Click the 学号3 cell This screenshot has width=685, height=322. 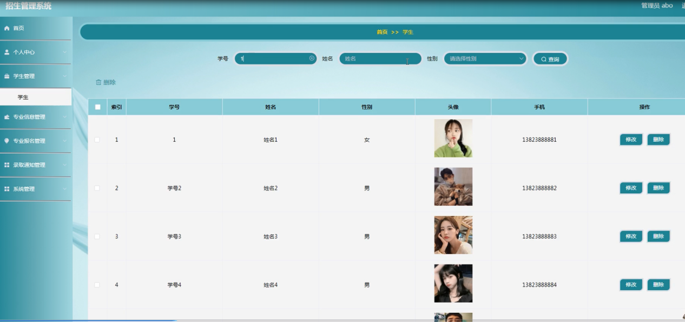coord(174,236)
